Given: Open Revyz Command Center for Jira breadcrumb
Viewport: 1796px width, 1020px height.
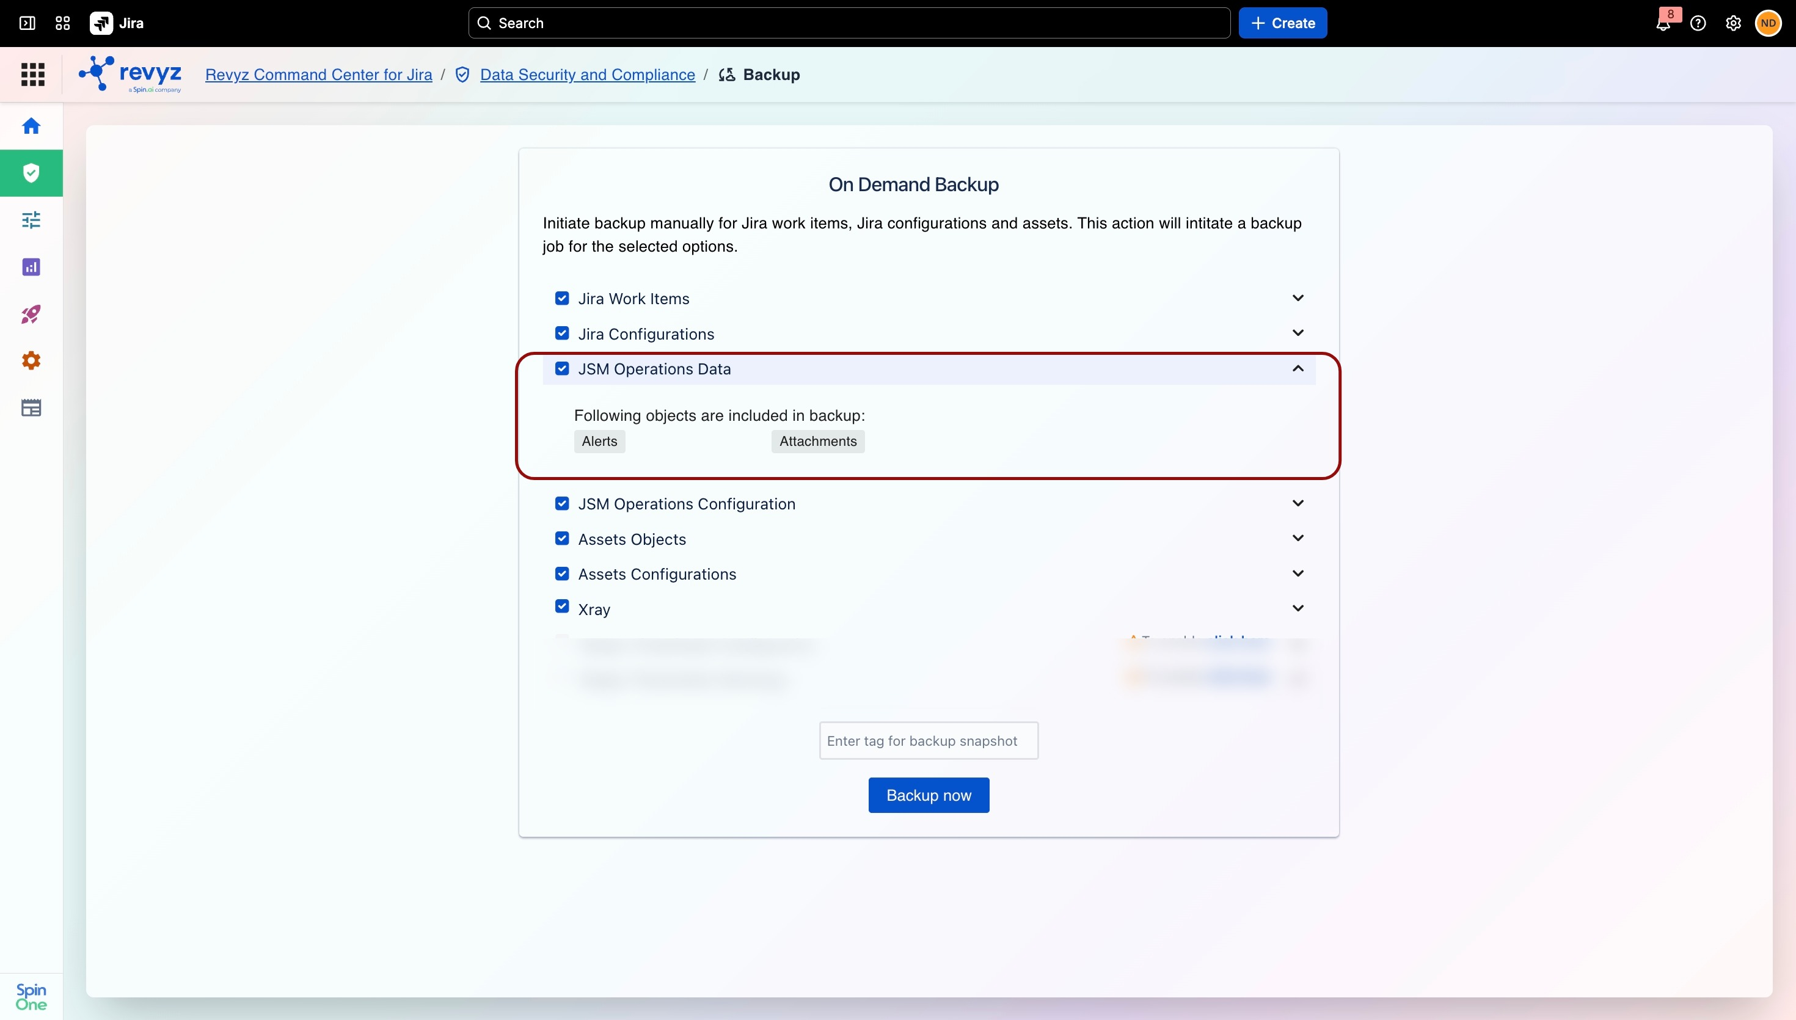Looking at the screenshot, I should coord(319,75).
